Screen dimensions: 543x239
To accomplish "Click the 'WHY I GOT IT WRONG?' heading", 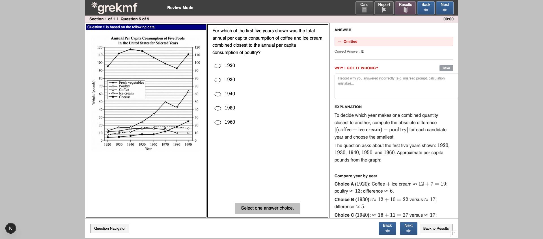I will pos(356,68).
